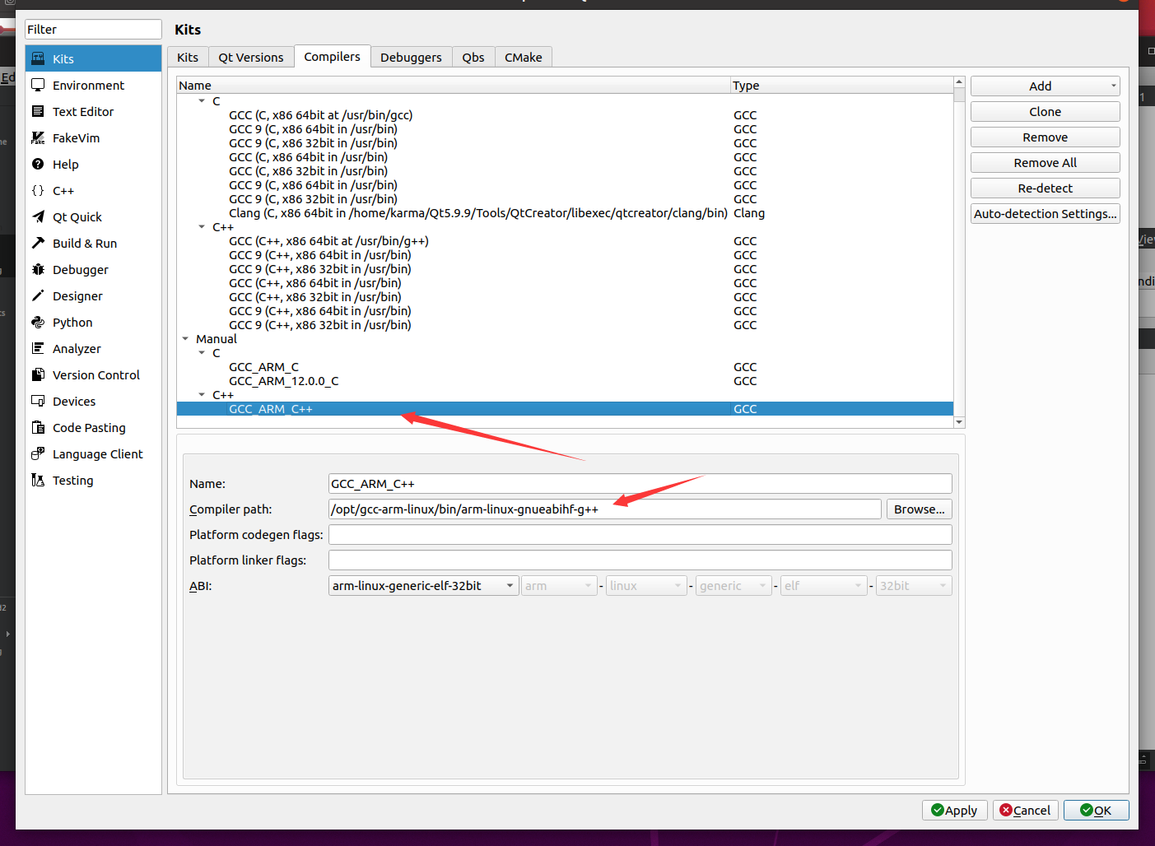1155x846 pixels.
Task: Switch to the Debuggers tab
Action: (411, 57)
